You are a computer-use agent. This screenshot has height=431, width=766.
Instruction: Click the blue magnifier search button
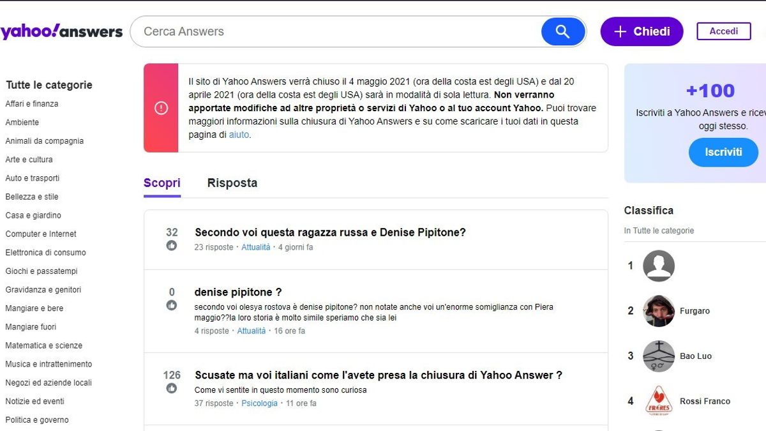[563, 31]
